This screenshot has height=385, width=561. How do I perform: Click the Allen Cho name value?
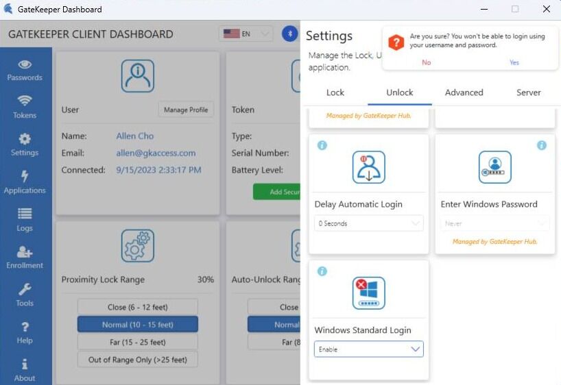(x=135, y=136)
